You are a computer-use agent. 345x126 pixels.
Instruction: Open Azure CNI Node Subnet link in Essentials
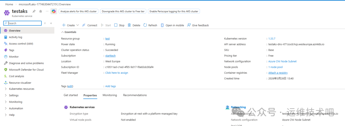click(282, 62)
